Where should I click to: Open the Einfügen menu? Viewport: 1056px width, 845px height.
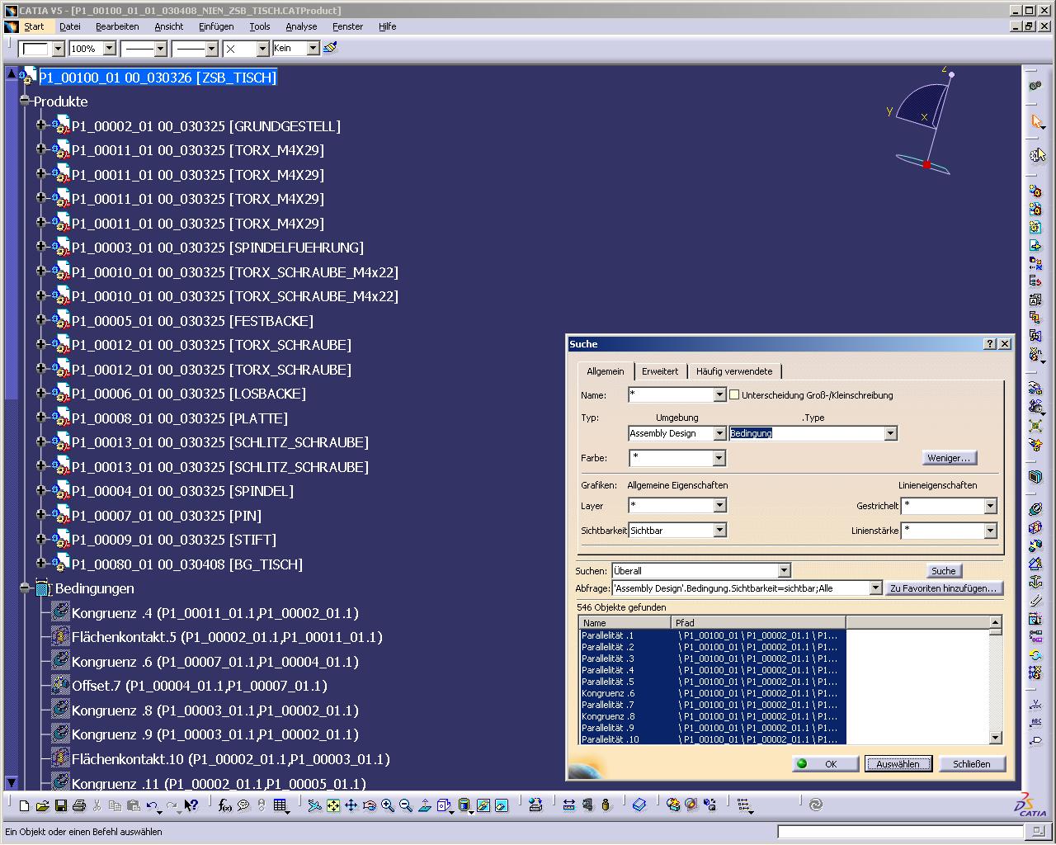216,26
